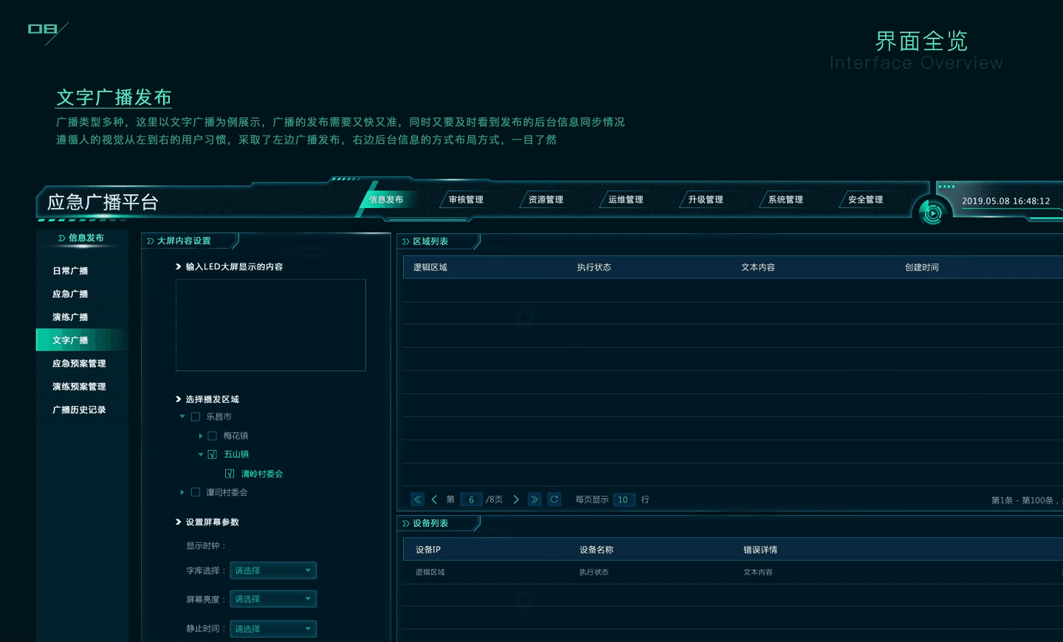Click the date time 2019.05.08 16:48:12
The image size is (1063, 642).
pyautogui.click(x=1005, y=201)
